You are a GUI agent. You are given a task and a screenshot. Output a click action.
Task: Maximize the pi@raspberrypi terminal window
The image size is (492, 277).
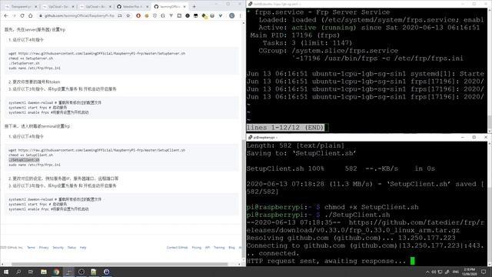click(474, 137)
